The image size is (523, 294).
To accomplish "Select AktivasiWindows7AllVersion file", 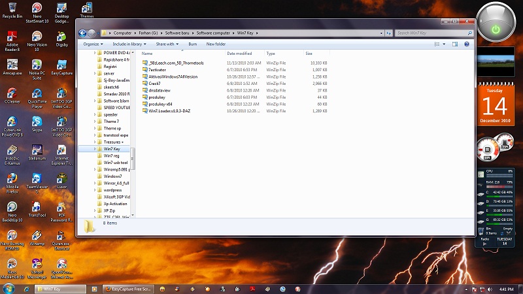I will pos(173,76).
